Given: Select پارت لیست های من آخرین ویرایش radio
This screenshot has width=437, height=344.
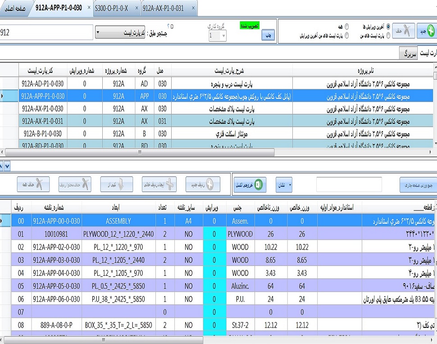Looking at the screenshot, I should pos(347,36).
